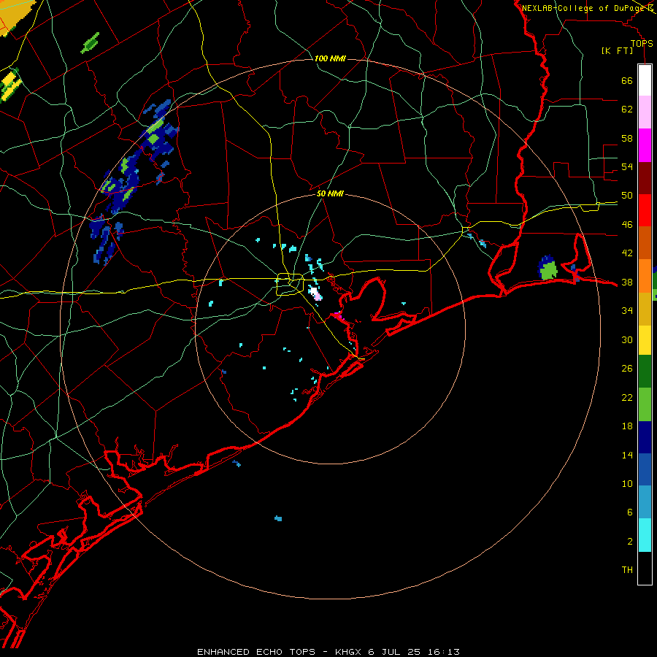Image resolution: width=657 pixels, height=657 pixels.
Task: Select the bright red legend color band
Action: pos(645,210)
